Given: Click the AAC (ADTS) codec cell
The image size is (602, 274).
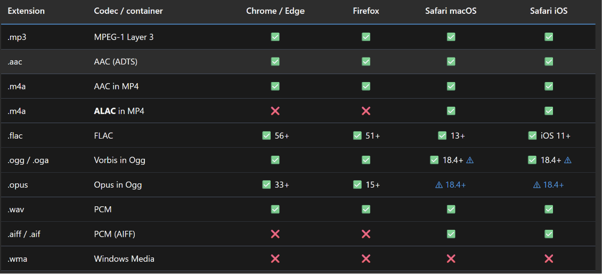Looking at the screenshot, I should [116, 62].
